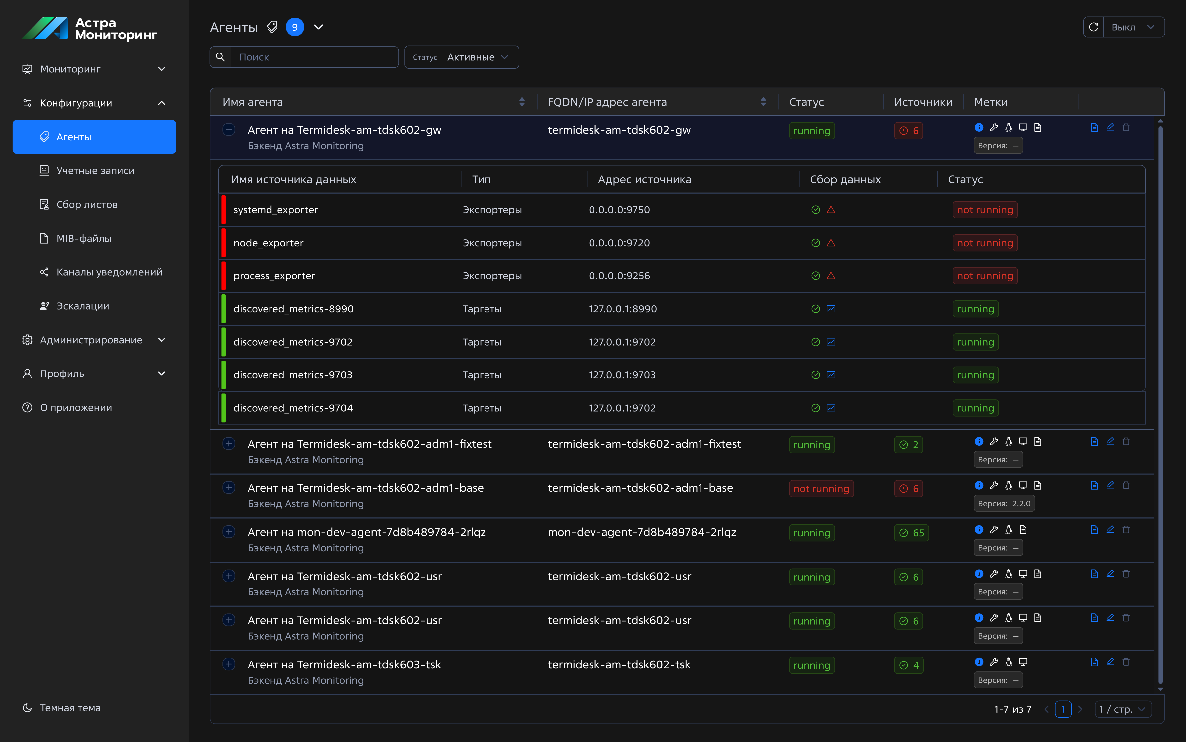Open Каналы уведомлений in sidebar
Screen dimensions: 1186x742
109,272
